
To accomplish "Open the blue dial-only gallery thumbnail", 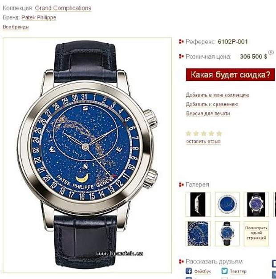I will 227,204.
